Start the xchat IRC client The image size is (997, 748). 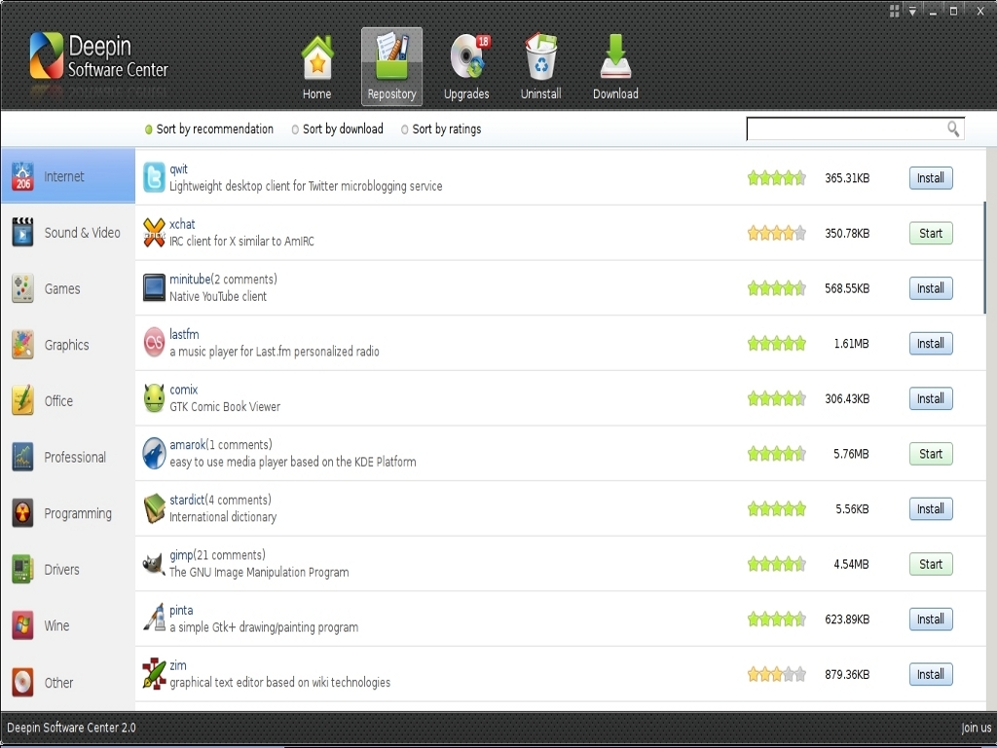pos(931,234)
